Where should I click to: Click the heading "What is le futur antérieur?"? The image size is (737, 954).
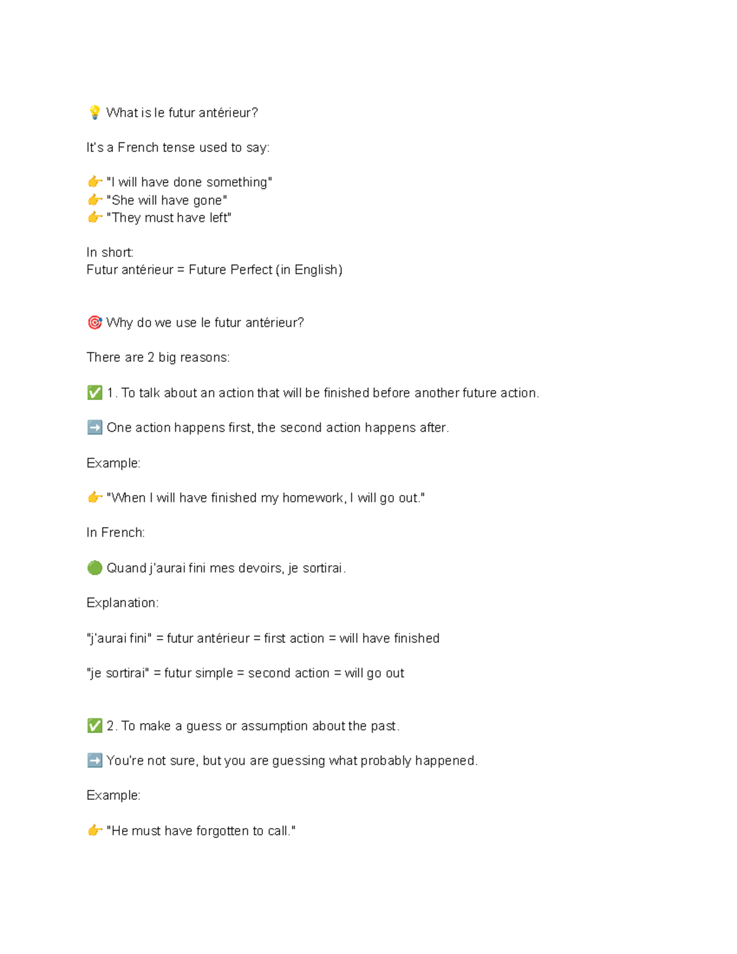pyautogui.click(x=182, y=112)
